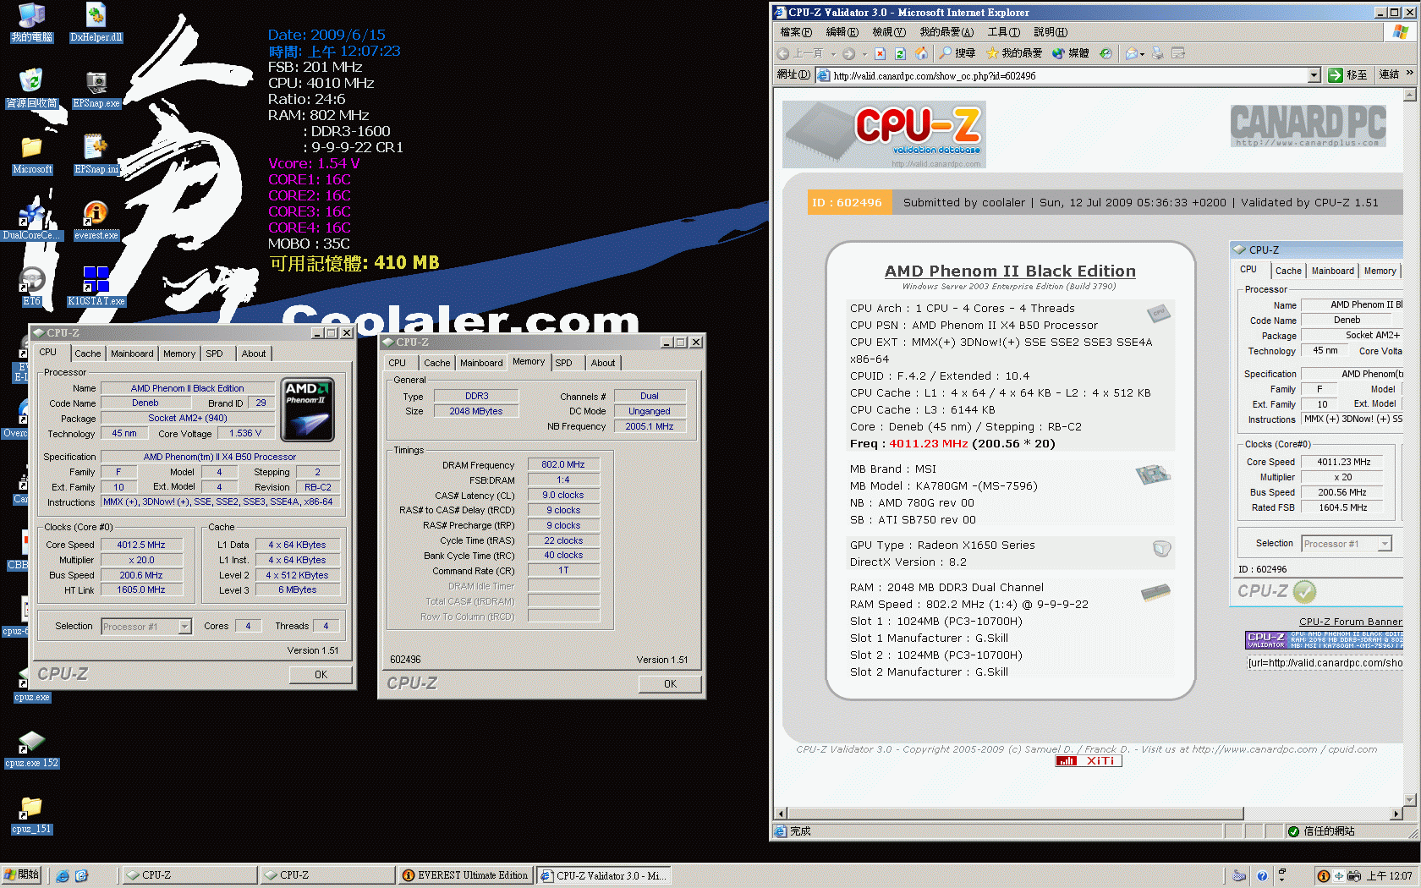The image size is (1421, 888).
Task: Click the CPU-Z forum banner image
Action: (x=1325, y=640)
